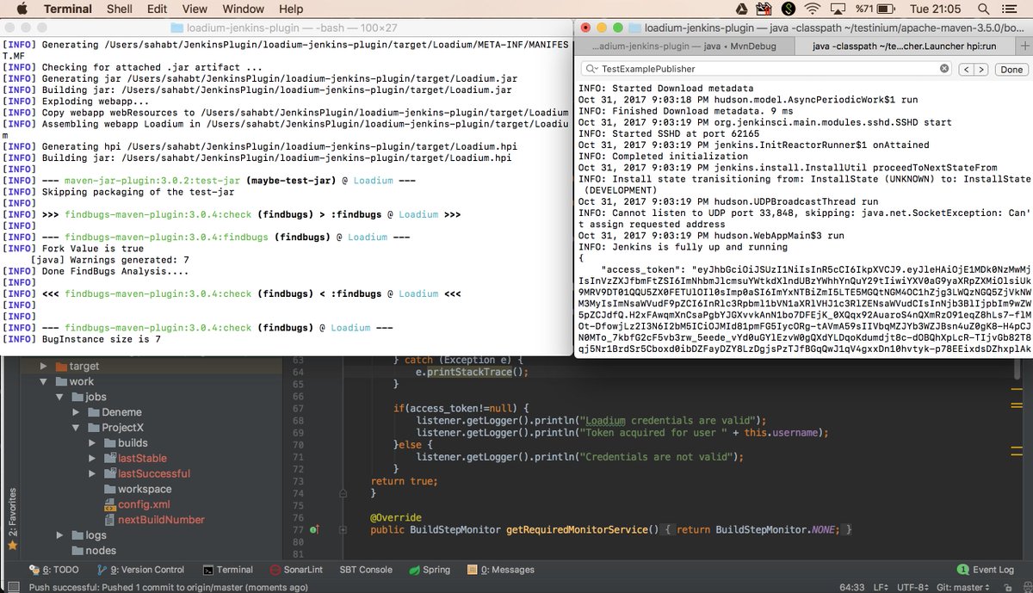This screenshot has height=593, width=1033.
Task: Open the SonarLint tool window
Action: tap(296, 570)
